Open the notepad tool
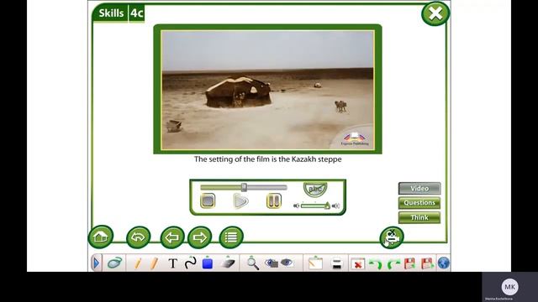 click(x=315, y=263)
